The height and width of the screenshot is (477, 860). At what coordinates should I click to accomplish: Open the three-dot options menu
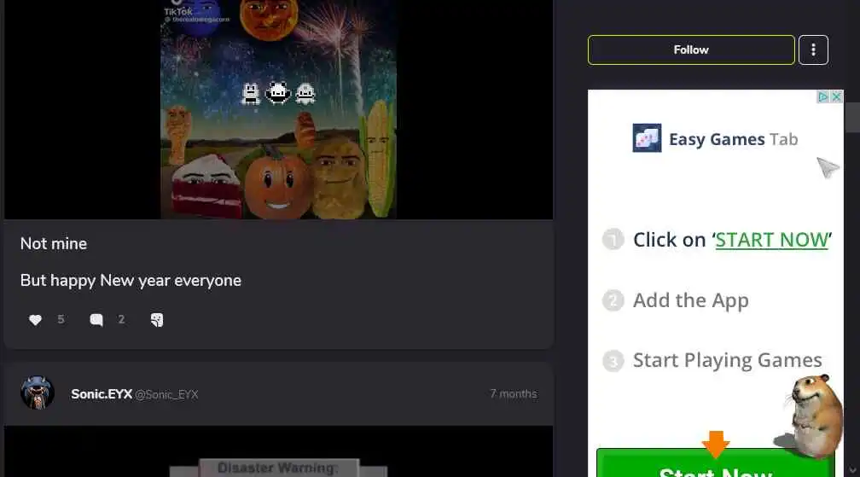click(x=813, y=49)
